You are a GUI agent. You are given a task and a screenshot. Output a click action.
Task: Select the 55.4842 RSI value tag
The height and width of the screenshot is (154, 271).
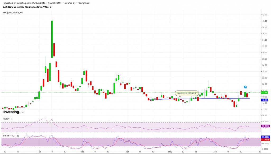265,126
